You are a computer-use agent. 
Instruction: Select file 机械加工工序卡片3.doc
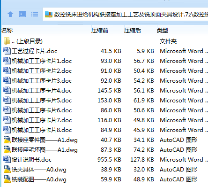click(x=42, y=81)
